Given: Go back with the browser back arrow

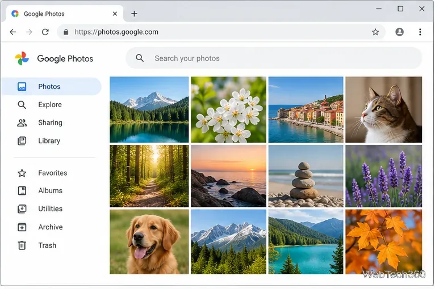Looking at the screenshot, I should point(12,32).
